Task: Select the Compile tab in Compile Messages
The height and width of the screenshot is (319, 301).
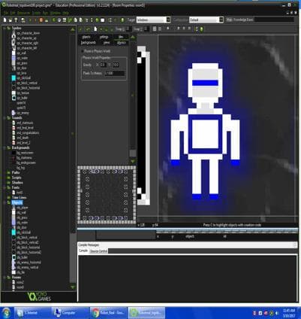Action: pyautogui.click(x=83, y=251)
